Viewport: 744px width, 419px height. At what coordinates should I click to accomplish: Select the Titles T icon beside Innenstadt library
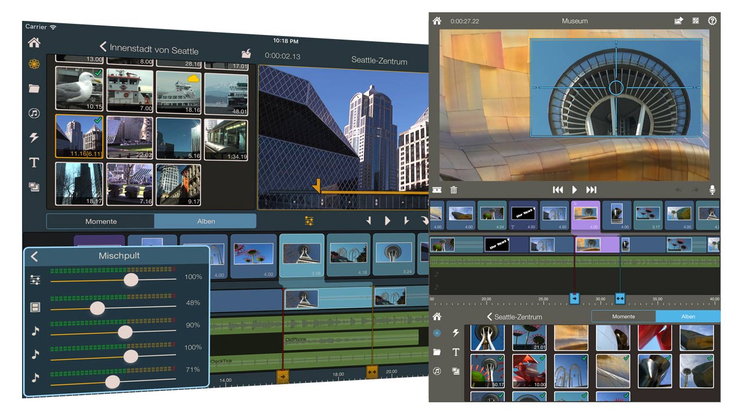coord(34,162)
